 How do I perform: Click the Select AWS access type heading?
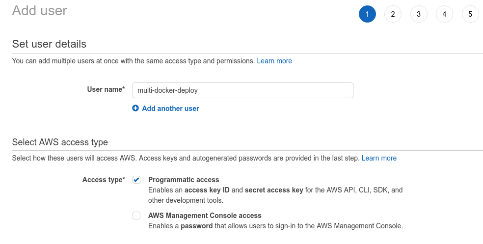(60, 142)
